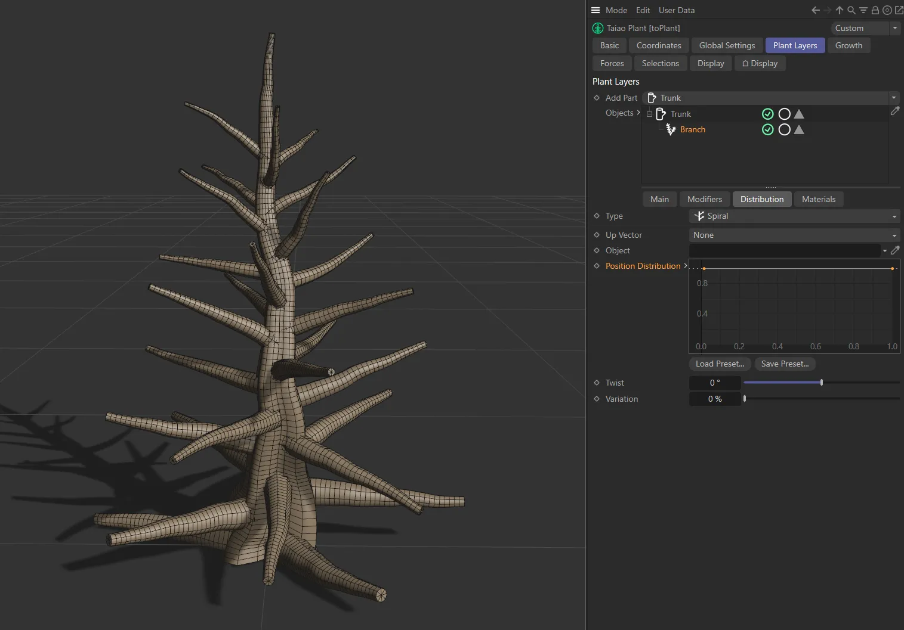This screenshot has width=904, height=630.
Task: Click the Taiao Plant green plant icon
Action: pyautogui.click(x=597, y=27)
